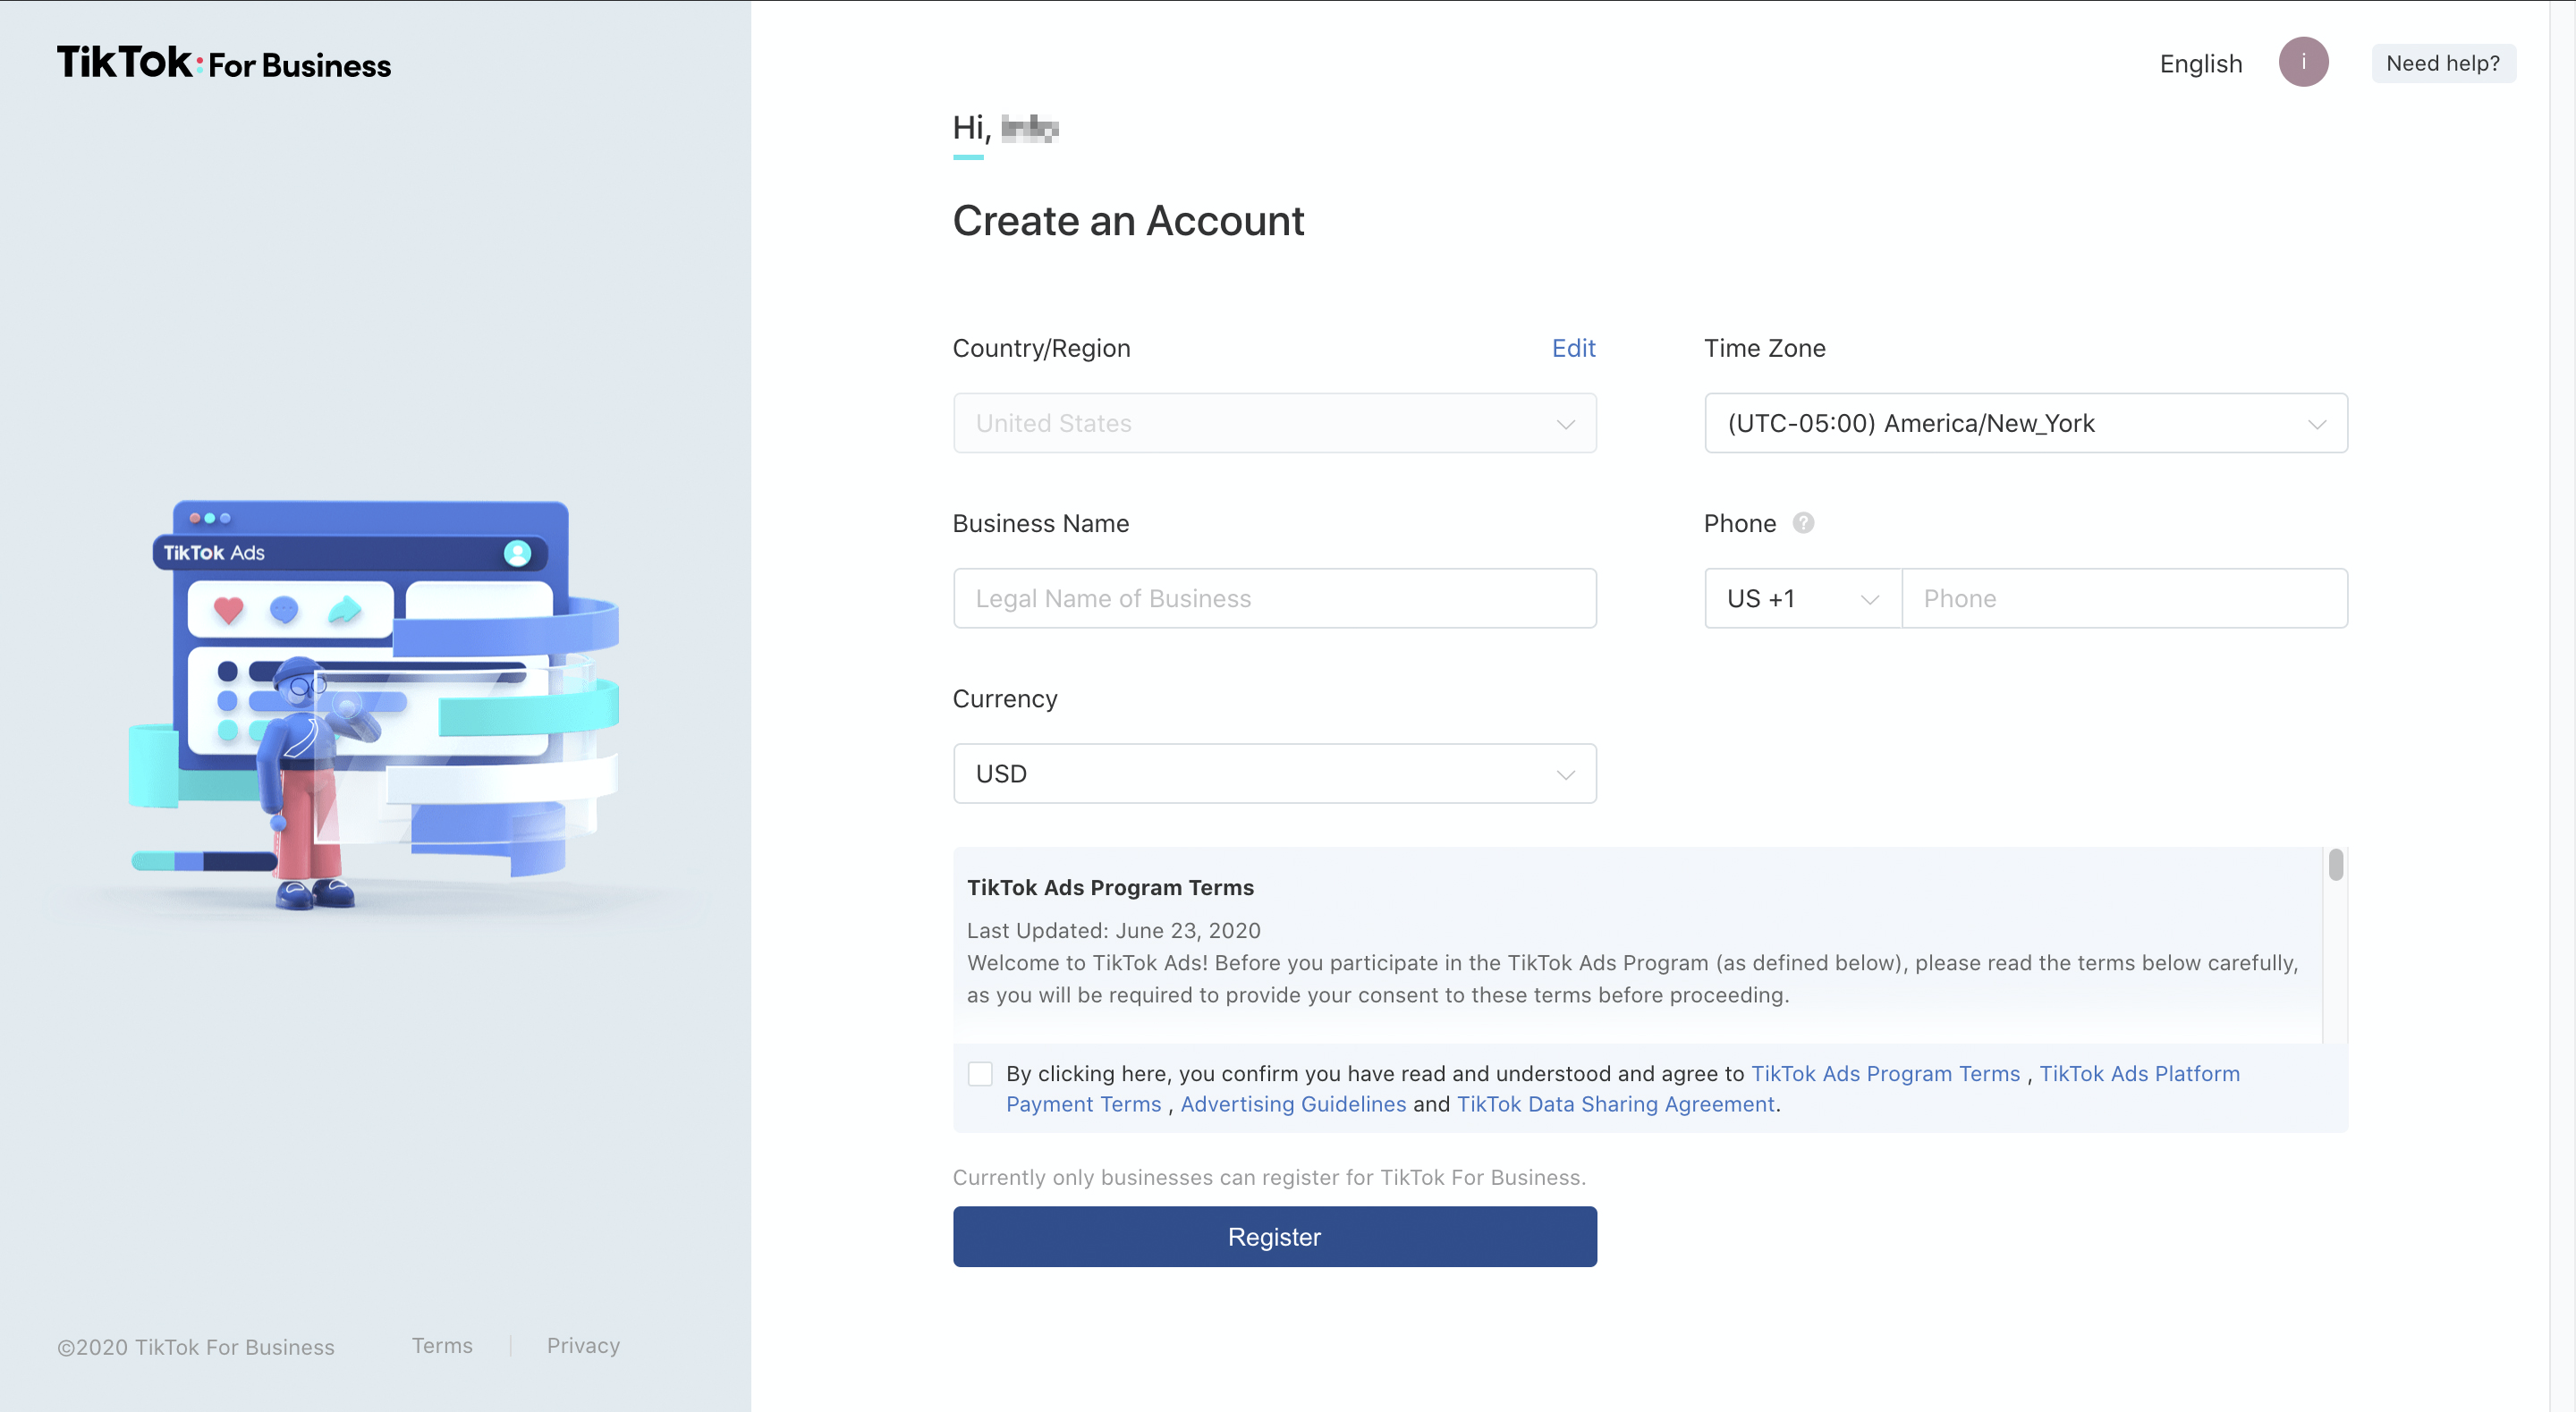
Task: Click the user profile icon
Action: pyautogui.click(x=2303, y=61)
